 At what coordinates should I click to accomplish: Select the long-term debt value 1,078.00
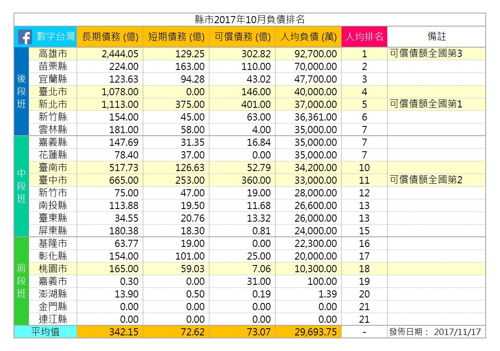tap(120, 92)
